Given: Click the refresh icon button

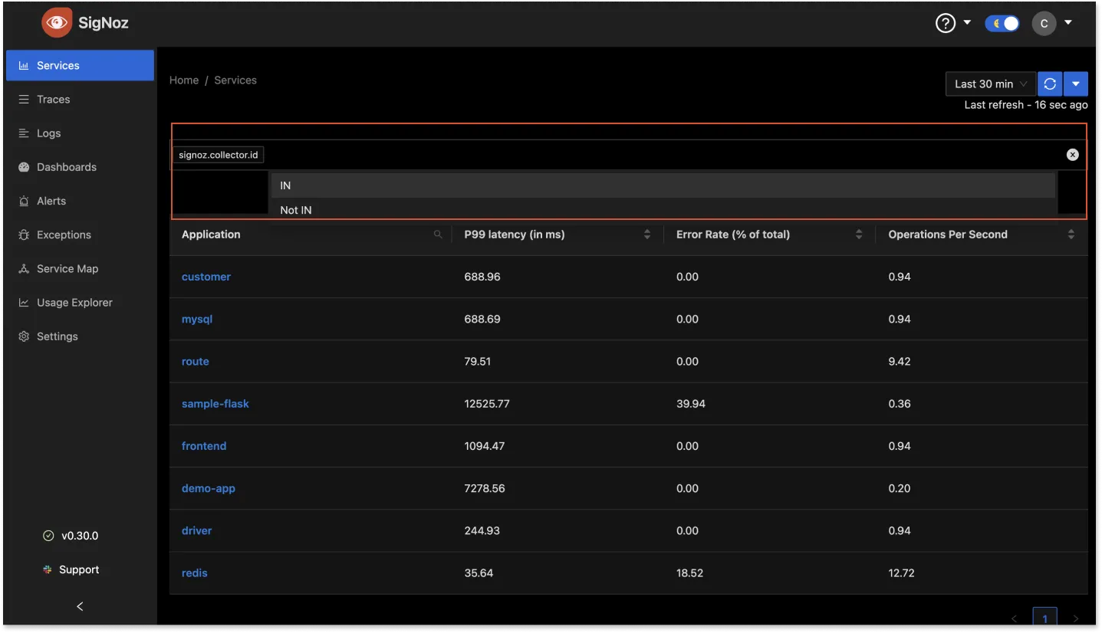Looking at the screenshot, I should (1050, 84).
